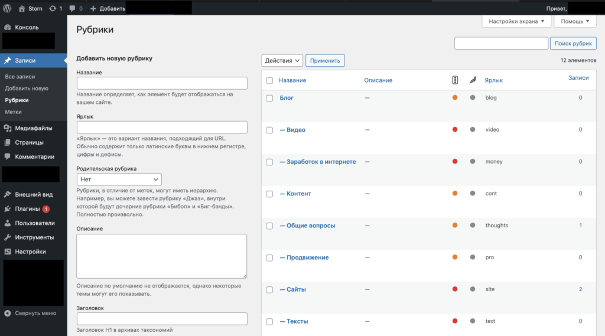The width and height of the screenshot is (605, 336).
Task: Expand the Настройки экрана panel
Action: (x=516, y=21)
